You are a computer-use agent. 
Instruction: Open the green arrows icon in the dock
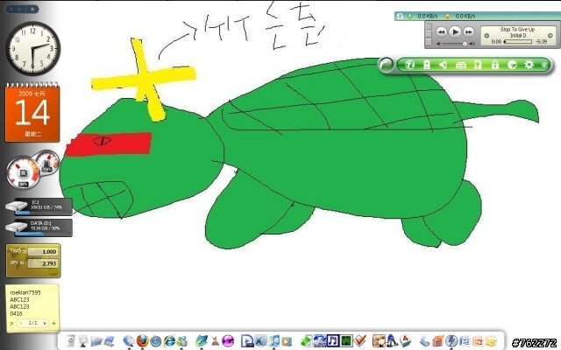point(306,341)
